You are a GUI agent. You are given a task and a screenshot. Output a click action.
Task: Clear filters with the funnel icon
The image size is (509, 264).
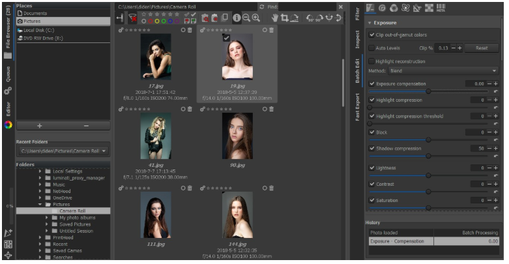[133, 18]
